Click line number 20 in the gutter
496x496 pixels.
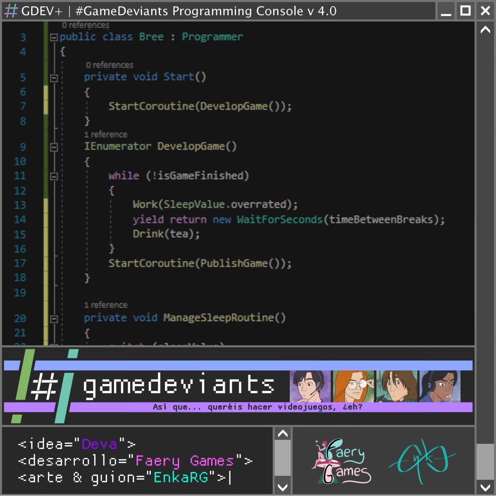pyautogui.click(x=20, y=319)
